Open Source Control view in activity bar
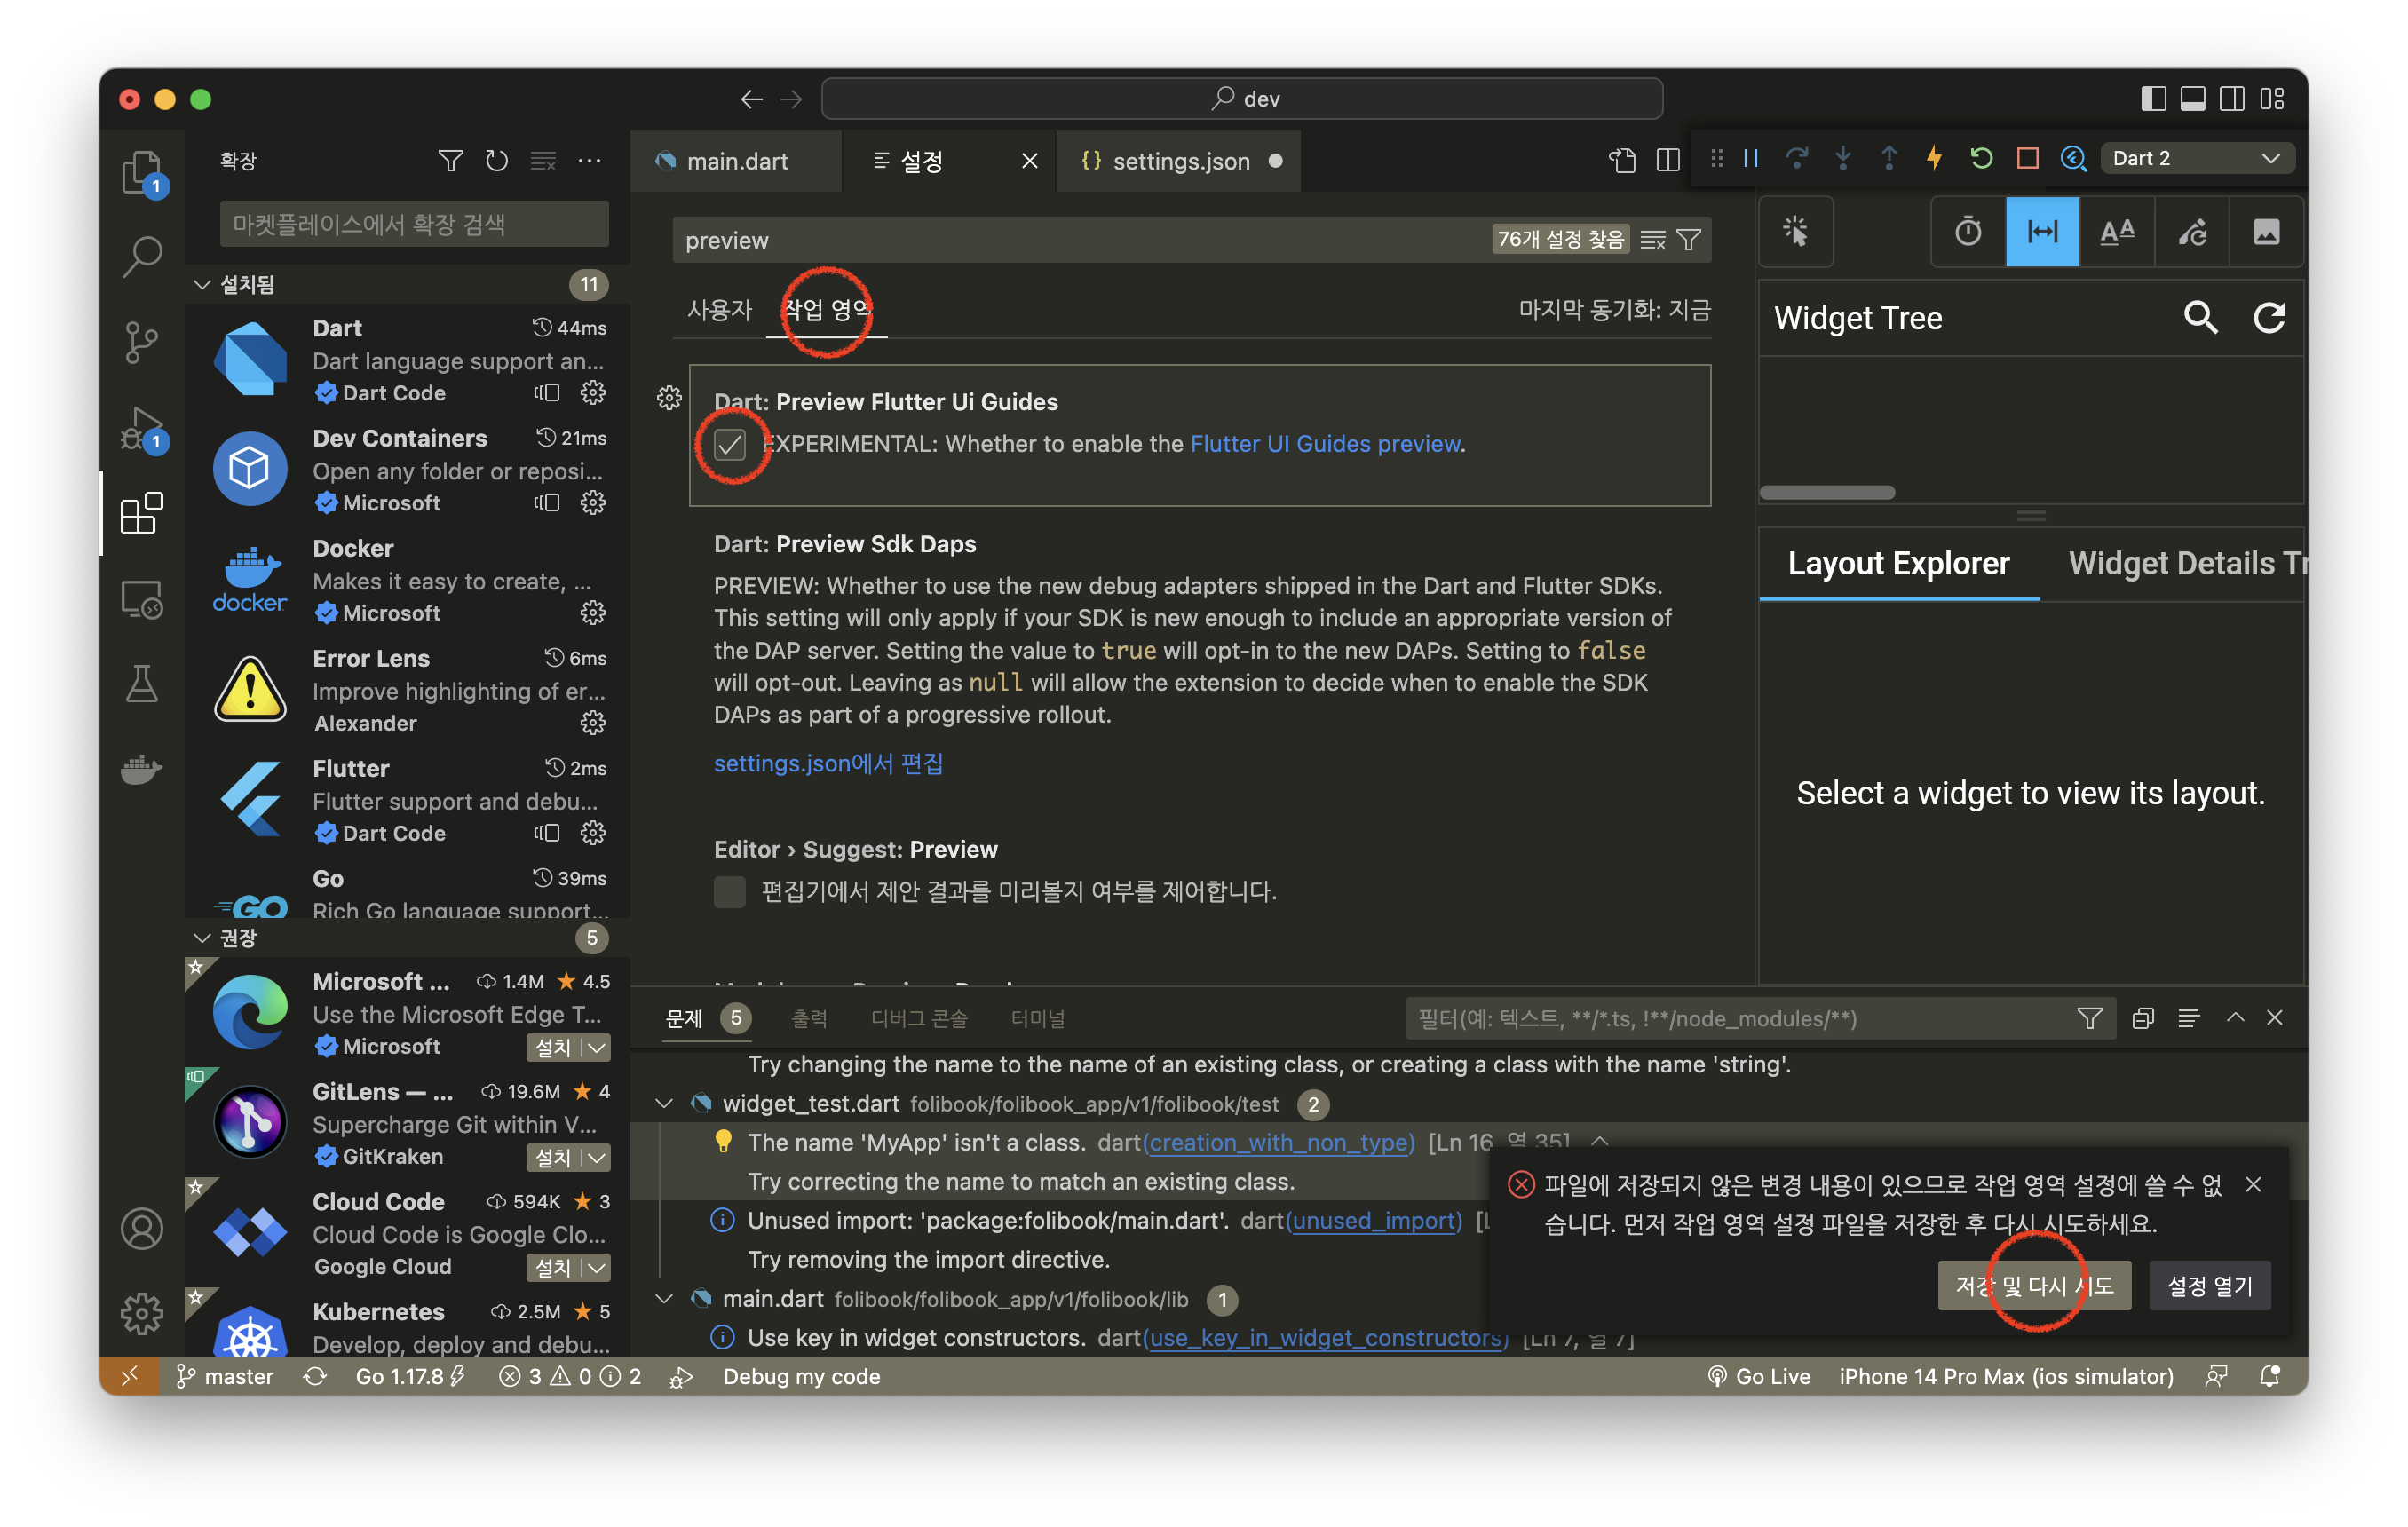This screenshot has width=2408, height=1527. (141, 342)
